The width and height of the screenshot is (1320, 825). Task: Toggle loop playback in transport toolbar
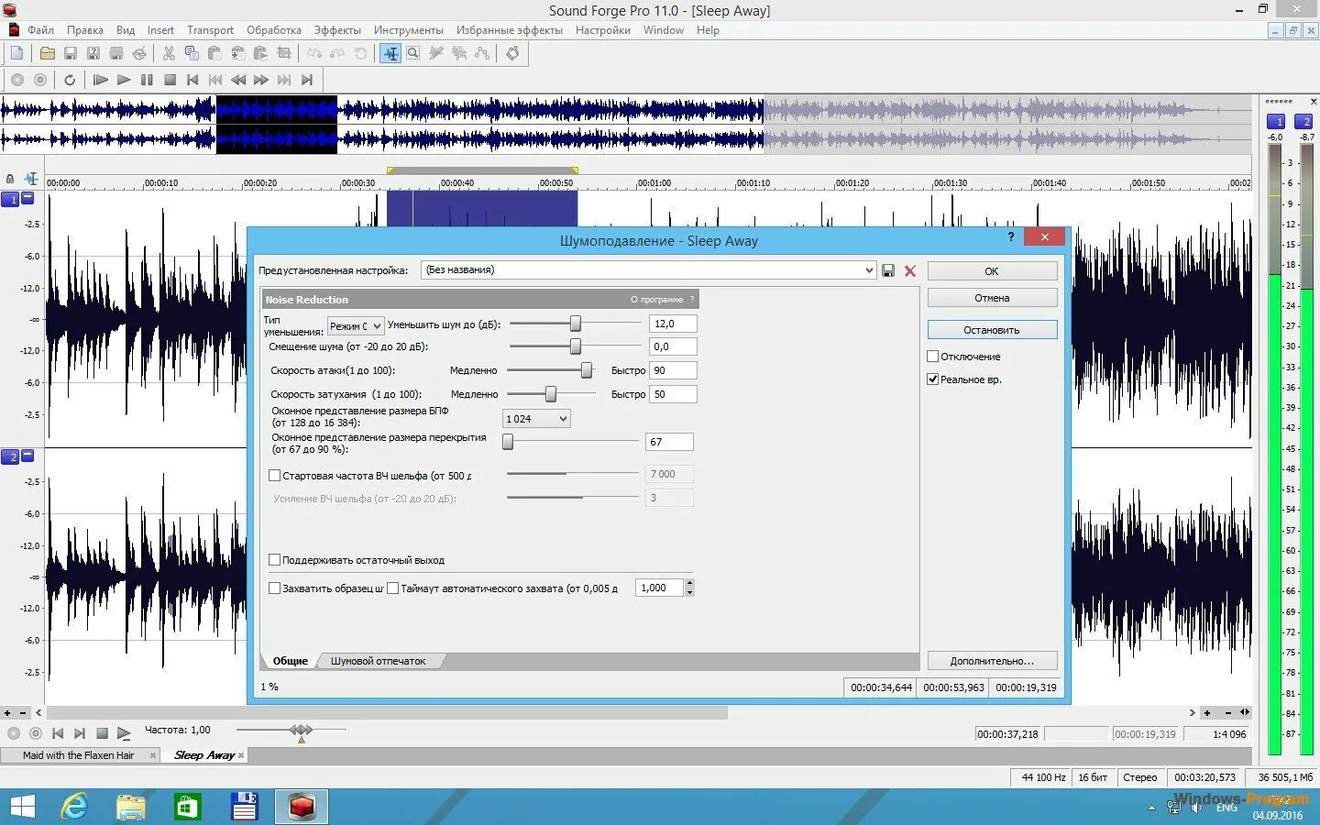pos(70,80)
